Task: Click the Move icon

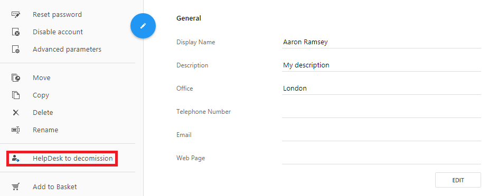Action: [16, 78]
